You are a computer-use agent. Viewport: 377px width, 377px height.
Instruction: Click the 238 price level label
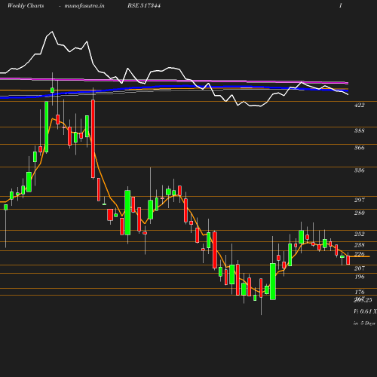(359, 245)
